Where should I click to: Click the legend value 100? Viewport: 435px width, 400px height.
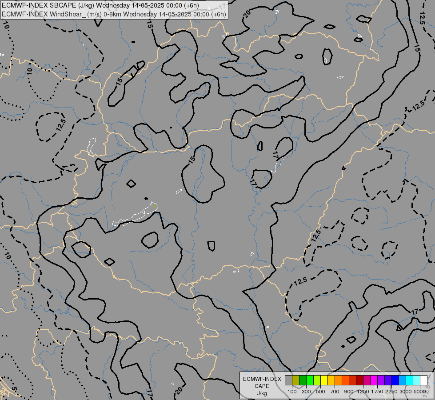[x=292, y=392]
